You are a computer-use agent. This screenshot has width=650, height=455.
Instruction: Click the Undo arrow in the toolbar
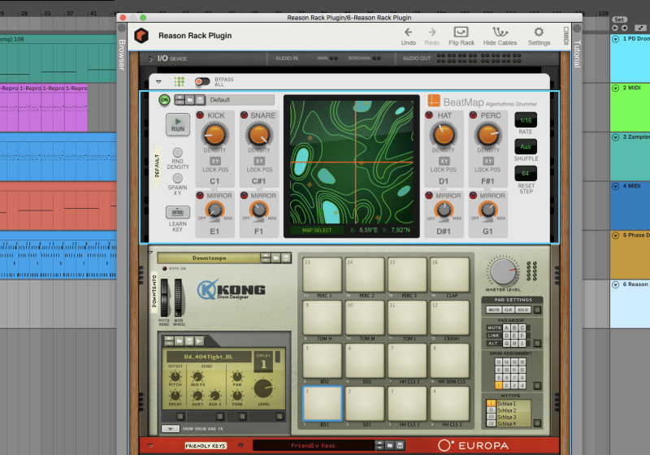click(409, 32)
